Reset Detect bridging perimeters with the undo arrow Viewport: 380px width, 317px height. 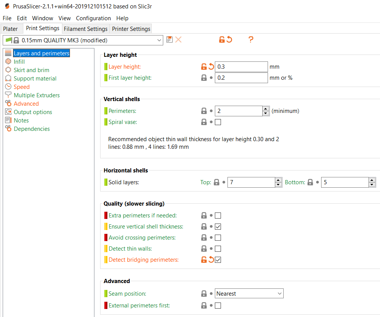(211, 260)
